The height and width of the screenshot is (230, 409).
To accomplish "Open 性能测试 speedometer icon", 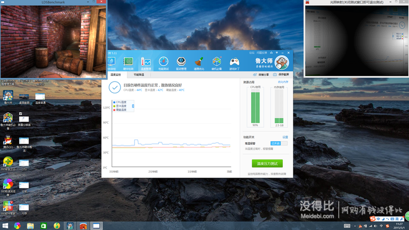I will click(164, 64).
